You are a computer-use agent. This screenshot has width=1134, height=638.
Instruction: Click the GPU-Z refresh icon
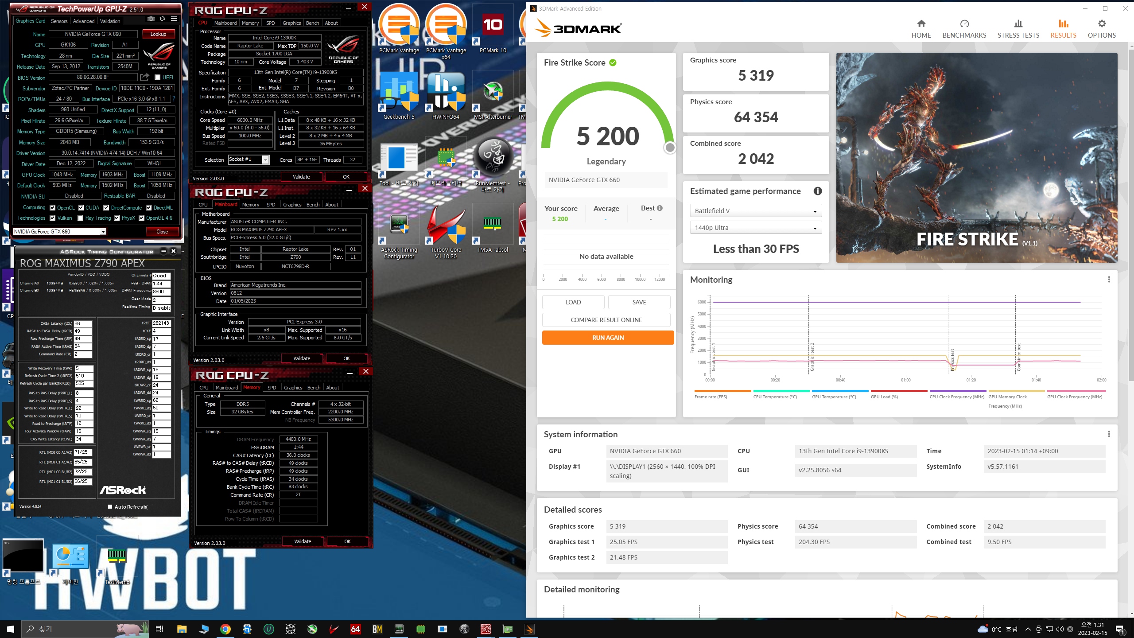pyautogui.click(x=162, y=19)
